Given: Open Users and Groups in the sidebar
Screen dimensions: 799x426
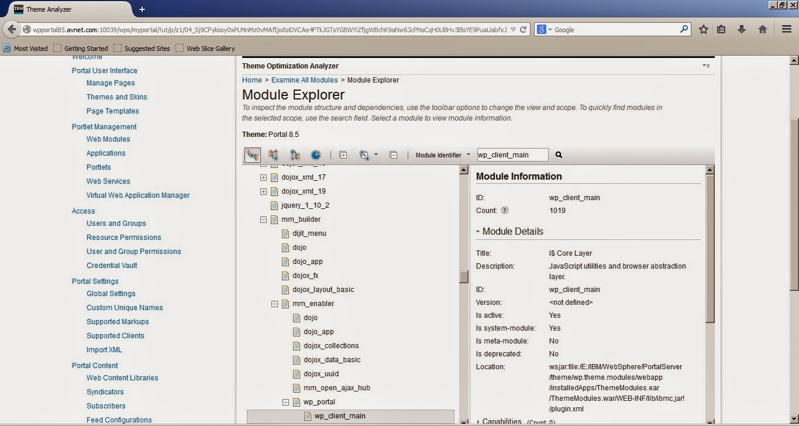Looking at the screenshot, I should (116, 224).
